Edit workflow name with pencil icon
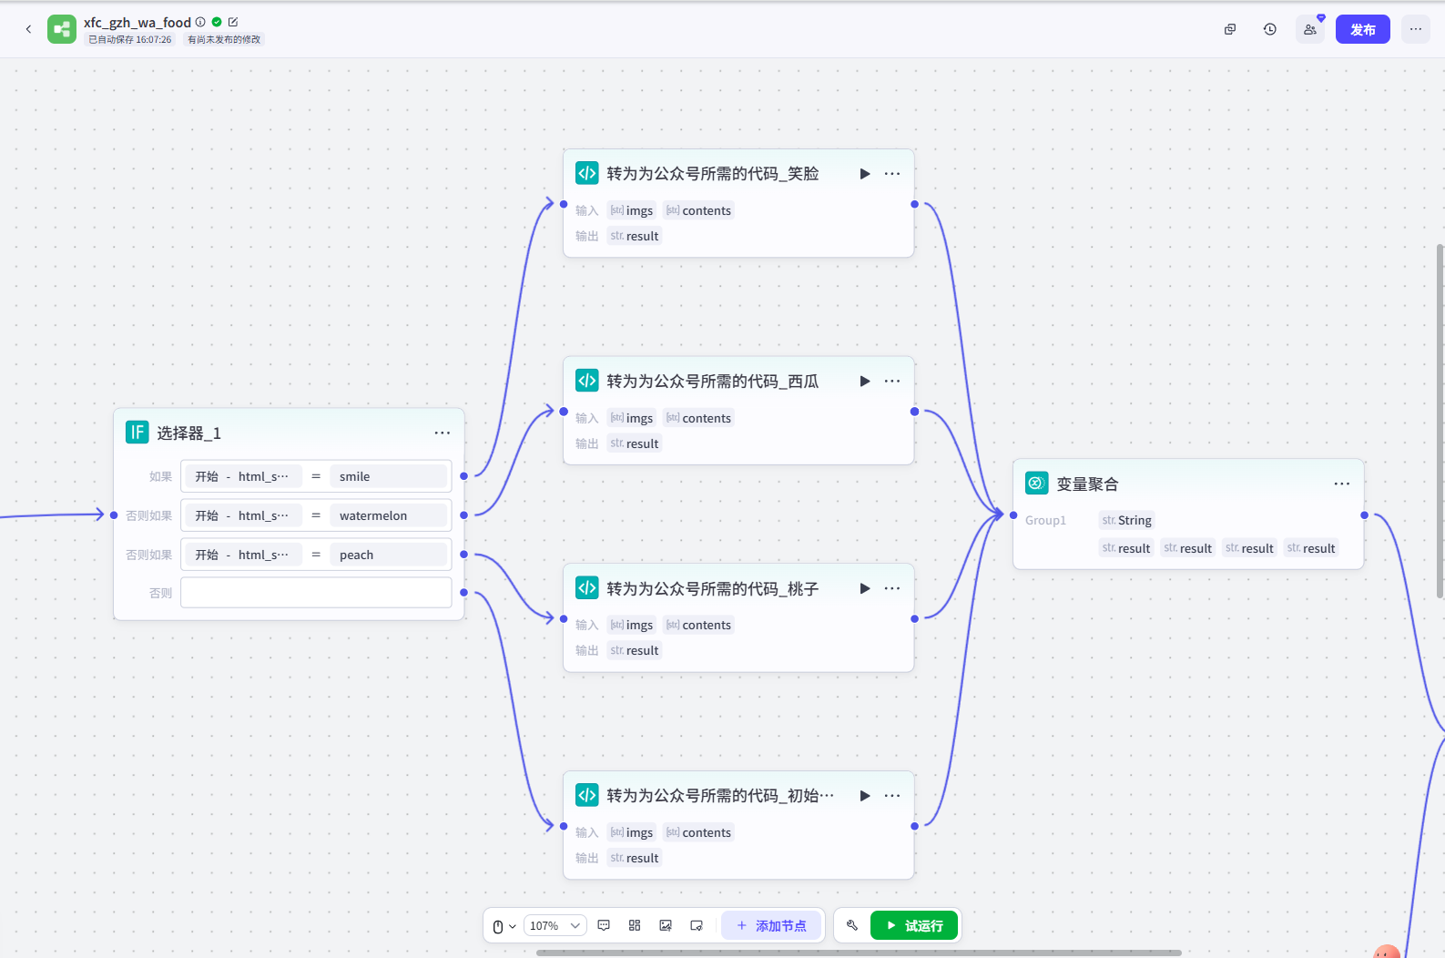 pyautogui.click(x=233, y=22)
